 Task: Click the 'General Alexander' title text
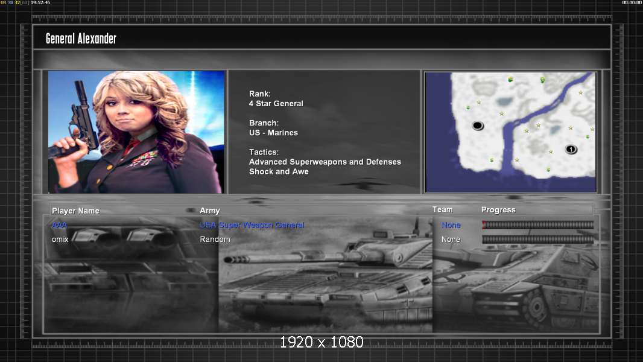(x=81, y=39)
